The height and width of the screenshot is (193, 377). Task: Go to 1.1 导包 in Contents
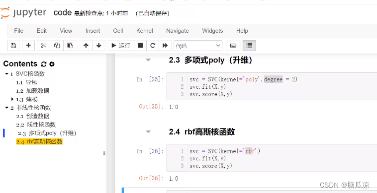coord(27,82)
